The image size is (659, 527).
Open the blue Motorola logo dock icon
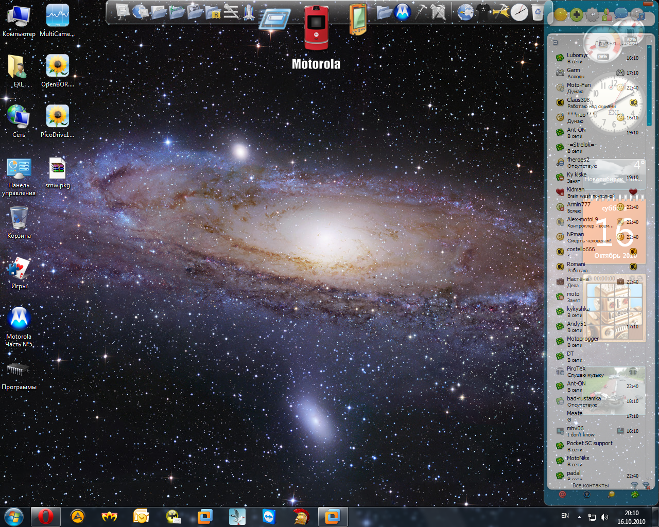coord(402,11)
